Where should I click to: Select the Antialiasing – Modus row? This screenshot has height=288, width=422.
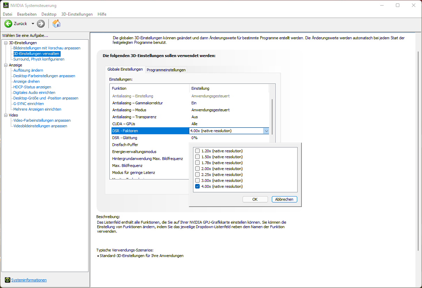point(190,110)
